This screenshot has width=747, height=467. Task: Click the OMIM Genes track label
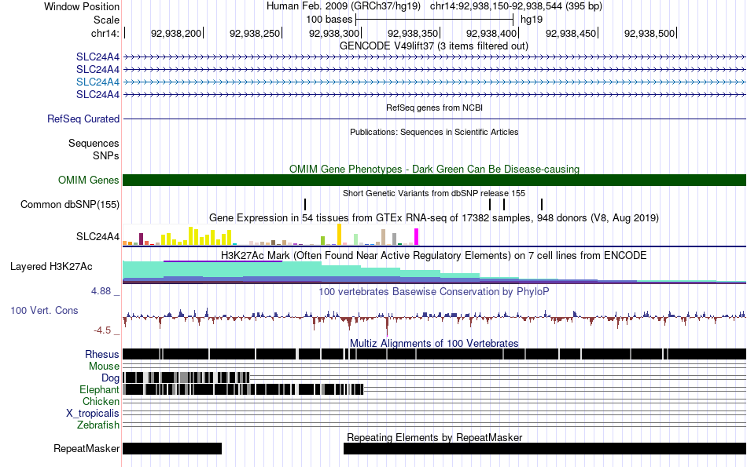[x=89, y=181]
